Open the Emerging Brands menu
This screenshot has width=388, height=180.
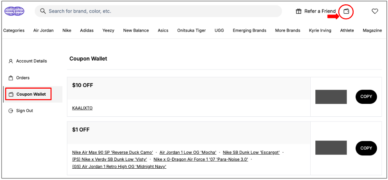click(249, 30)
